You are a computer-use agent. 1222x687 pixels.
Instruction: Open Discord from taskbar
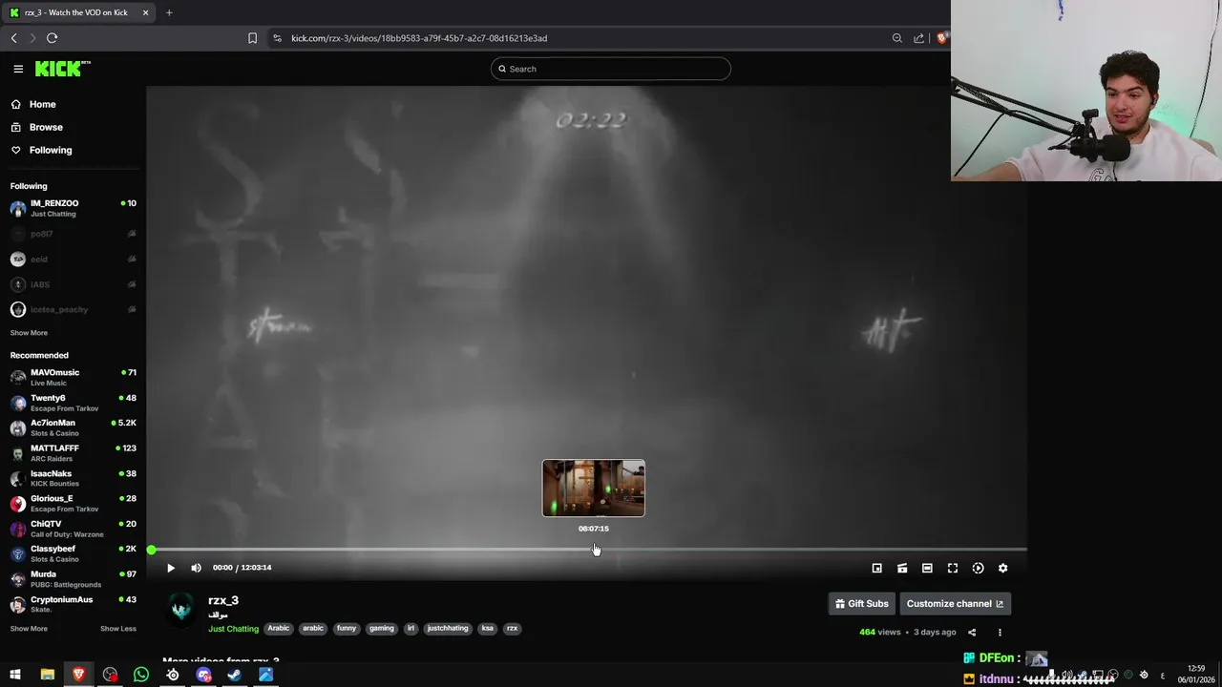(203, 675)
